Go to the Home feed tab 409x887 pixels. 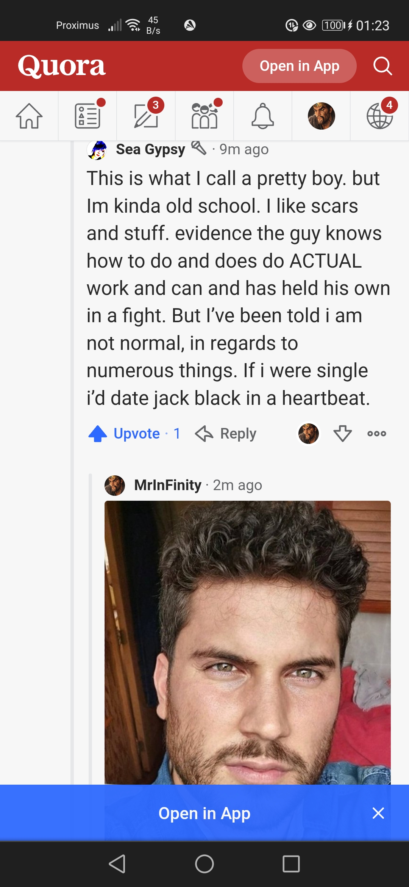tap(29, 116)
